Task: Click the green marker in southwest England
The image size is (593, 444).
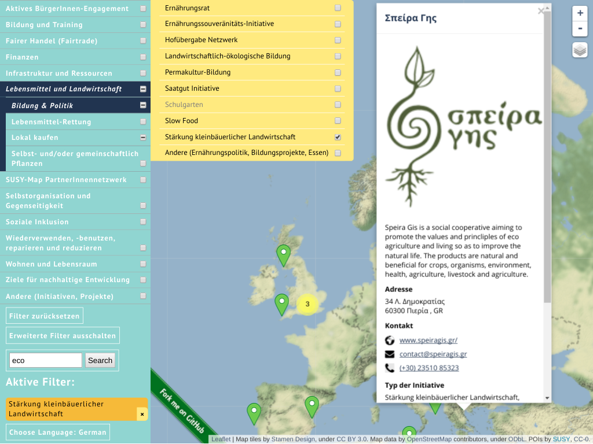Action: click(282, 305)
